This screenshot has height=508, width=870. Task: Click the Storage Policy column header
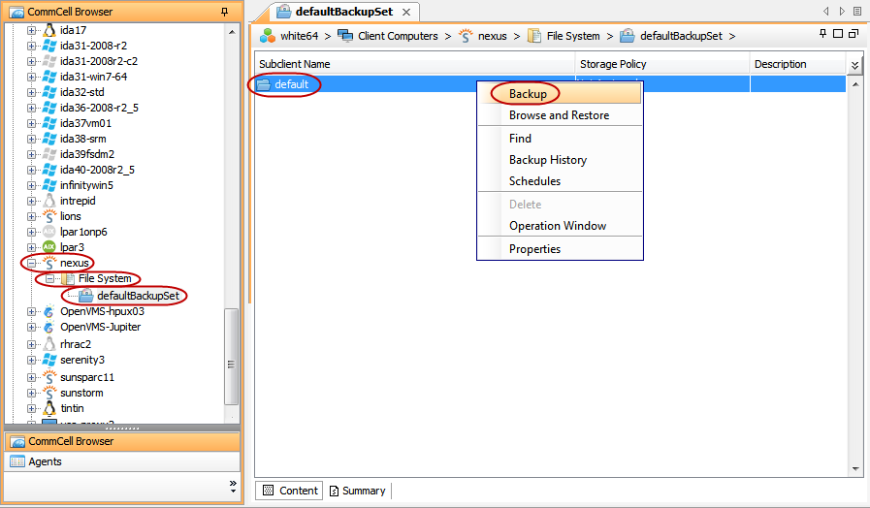[613, 64]
